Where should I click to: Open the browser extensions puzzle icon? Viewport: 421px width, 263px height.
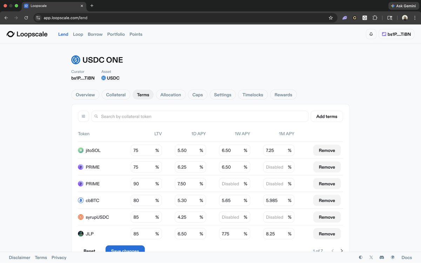[x=375, y=18]
